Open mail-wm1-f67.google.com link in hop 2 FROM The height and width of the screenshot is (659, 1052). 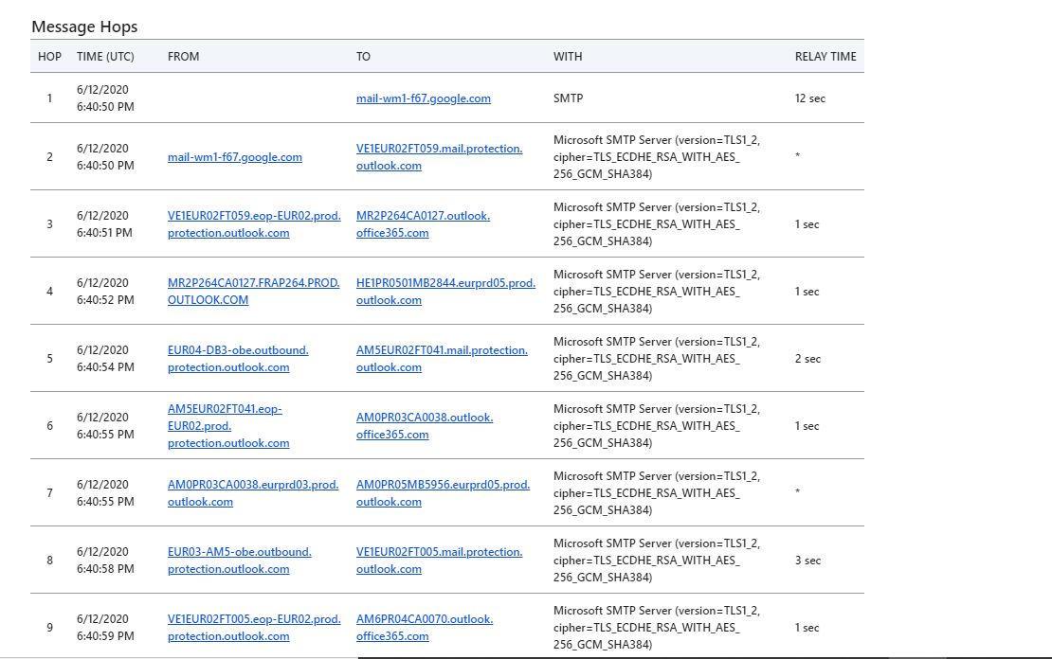point(235,157)
